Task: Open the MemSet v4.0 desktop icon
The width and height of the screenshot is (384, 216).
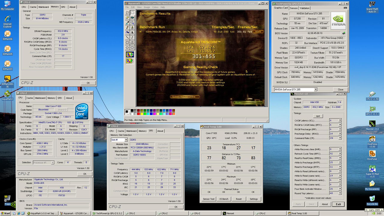Action: (372, 125)
